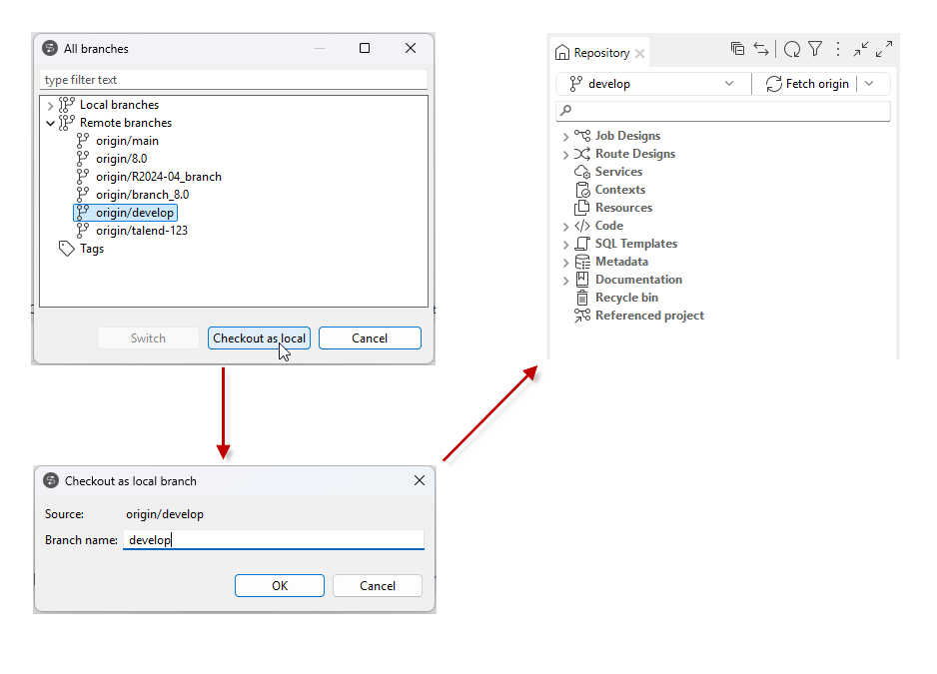Expand the Local branches tree node

(x=50, y=104)
